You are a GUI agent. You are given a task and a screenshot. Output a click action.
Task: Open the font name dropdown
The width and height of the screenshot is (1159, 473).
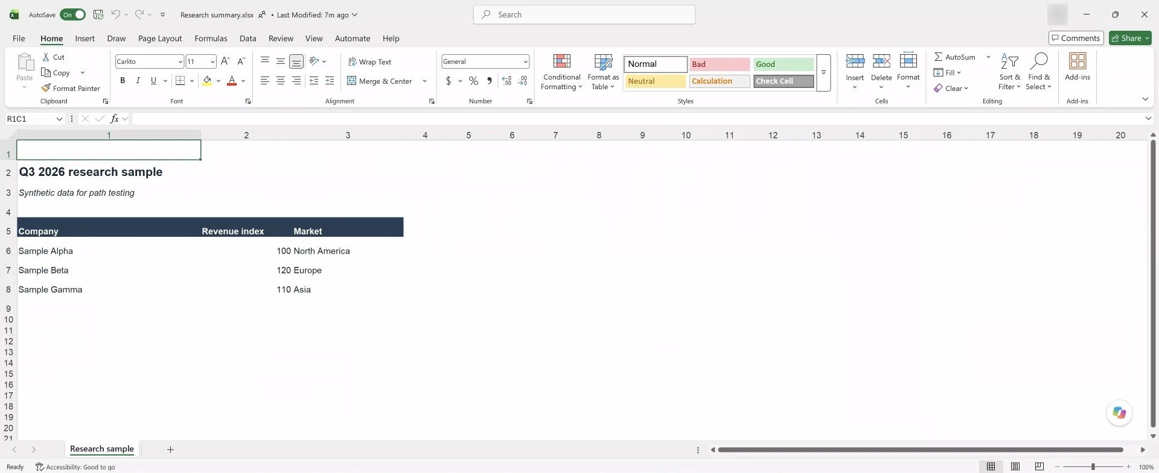tap(180, 61)
